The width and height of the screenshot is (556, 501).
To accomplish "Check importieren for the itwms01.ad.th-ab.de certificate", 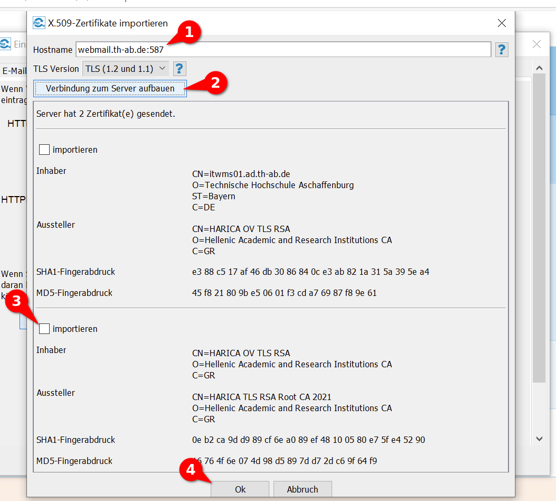I will point(44,150).
